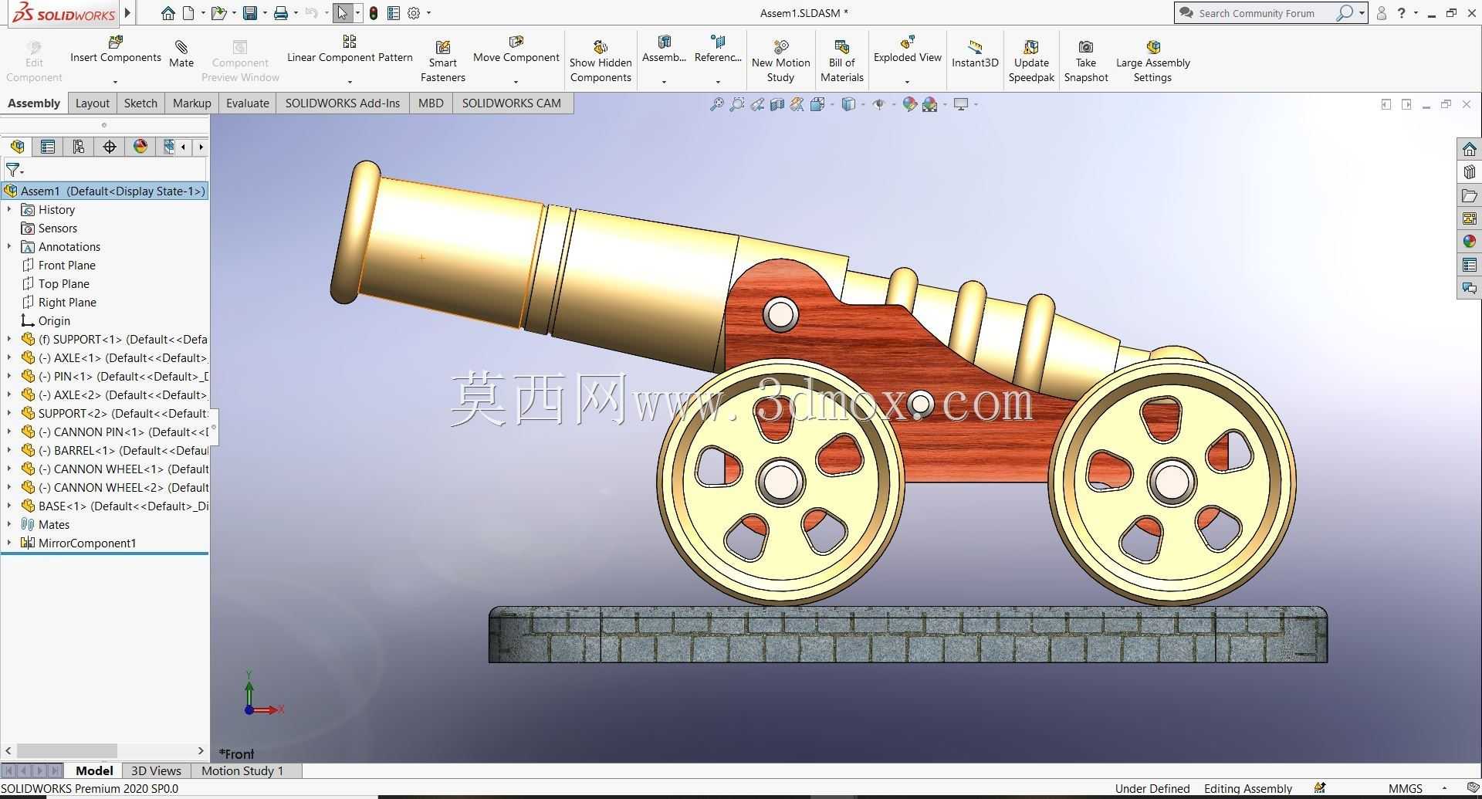Open Bill of Materials
This screenshot has height=799, width=1482.
coord(841,61)
